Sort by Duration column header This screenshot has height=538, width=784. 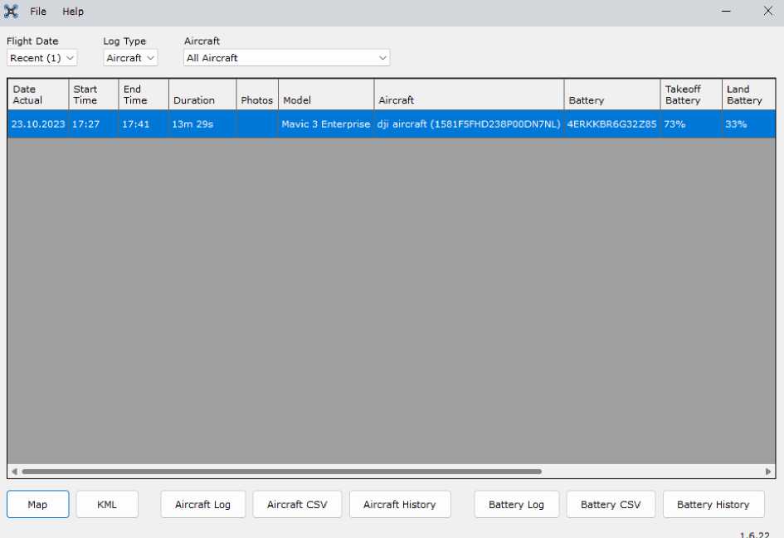coord(202,95)
